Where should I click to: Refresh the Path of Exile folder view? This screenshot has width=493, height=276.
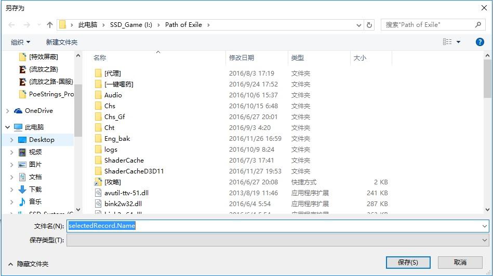[x=369, y=25]
